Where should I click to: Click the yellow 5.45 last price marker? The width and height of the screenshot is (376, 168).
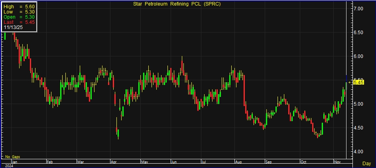click(359, 82)
